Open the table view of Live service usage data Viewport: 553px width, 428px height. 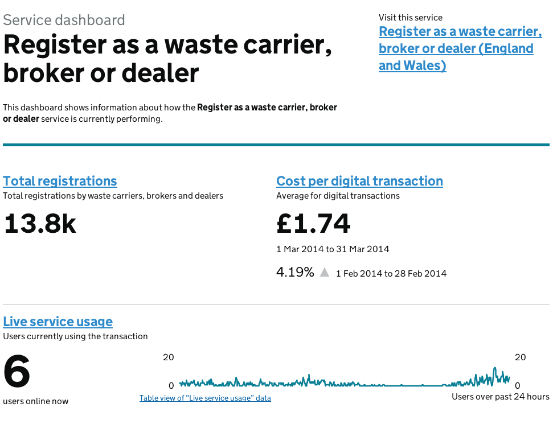point(205,398)
